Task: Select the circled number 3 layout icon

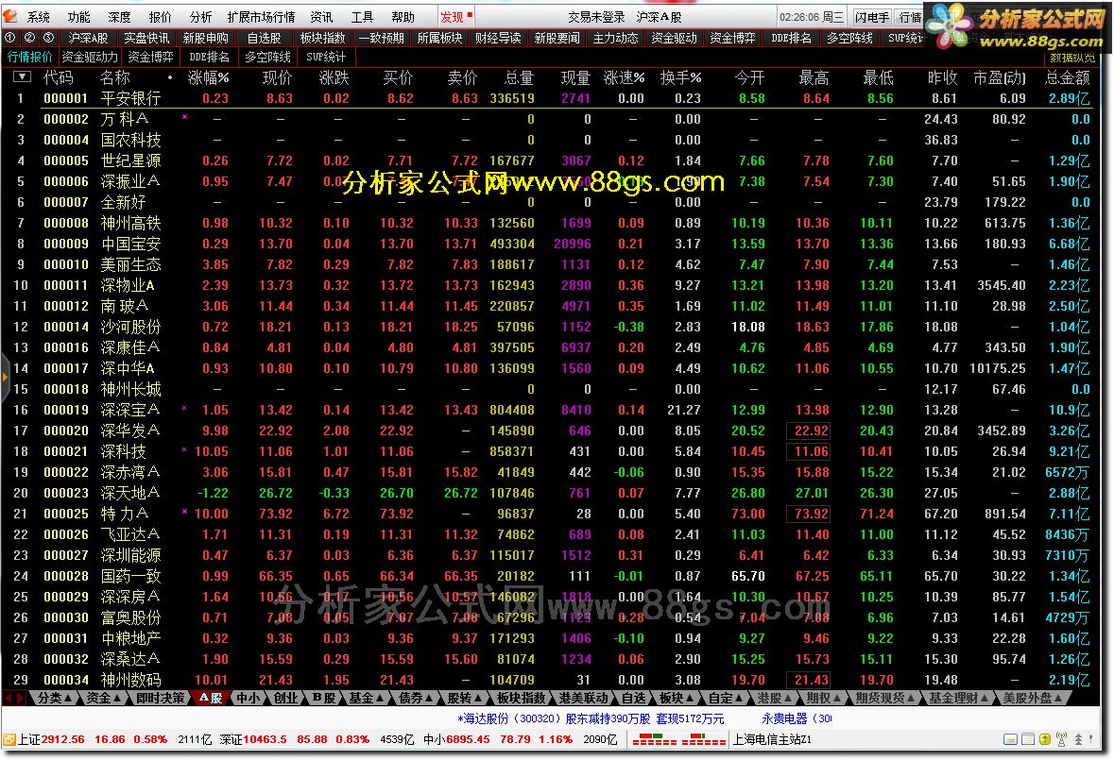Action: click(x=48, y=38)
